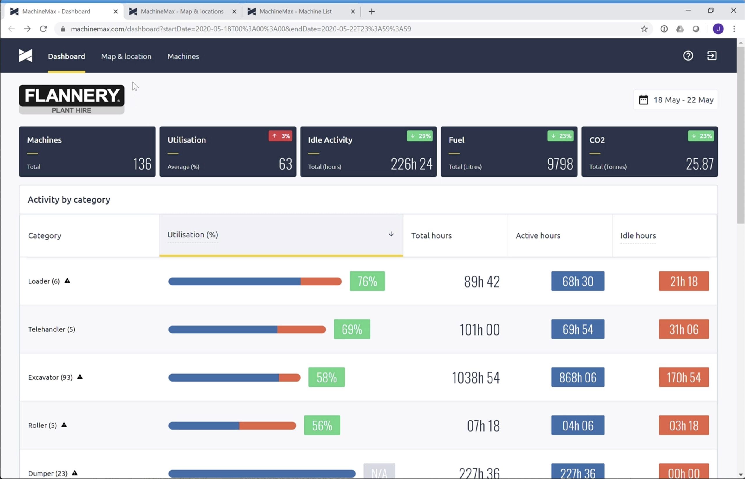Viewport: 745px width, 479px height.
Task: Reload the page via refresh icon
Action: 43,29
